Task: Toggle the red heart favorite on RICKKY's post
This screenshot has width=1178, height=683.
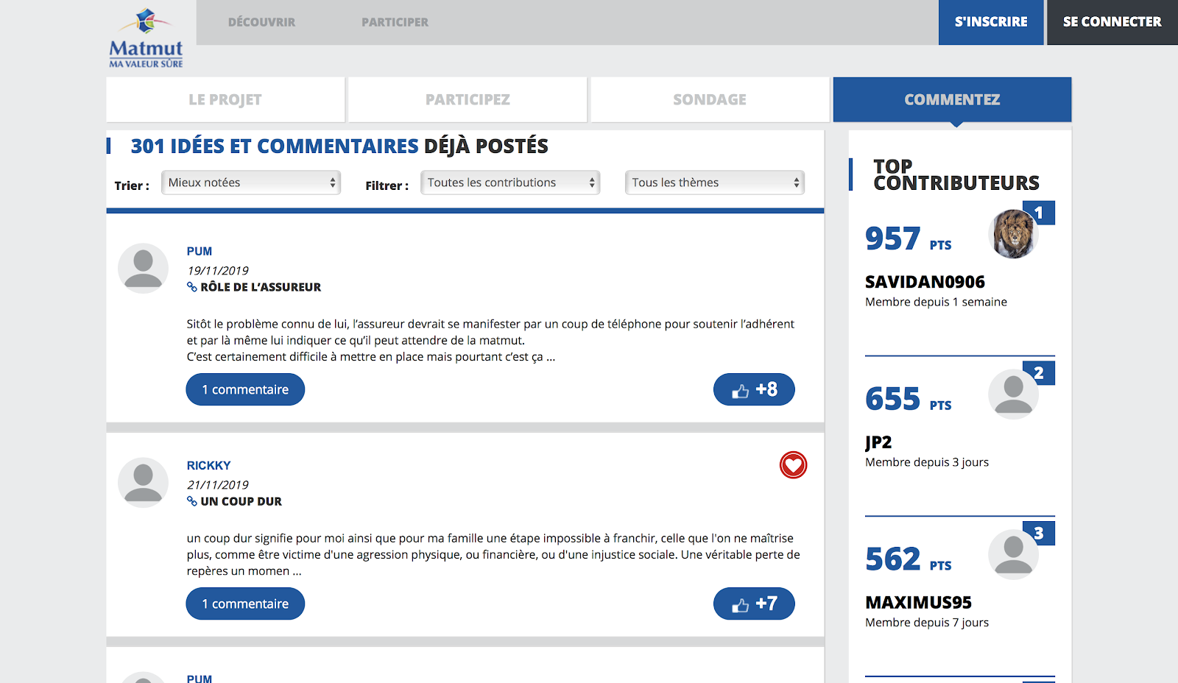Action: click(x=793, y=465)
